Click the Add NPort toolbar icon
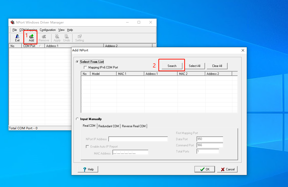Image resolution: width=288 pixels, height=187 pixels. (x=32, y=38)
